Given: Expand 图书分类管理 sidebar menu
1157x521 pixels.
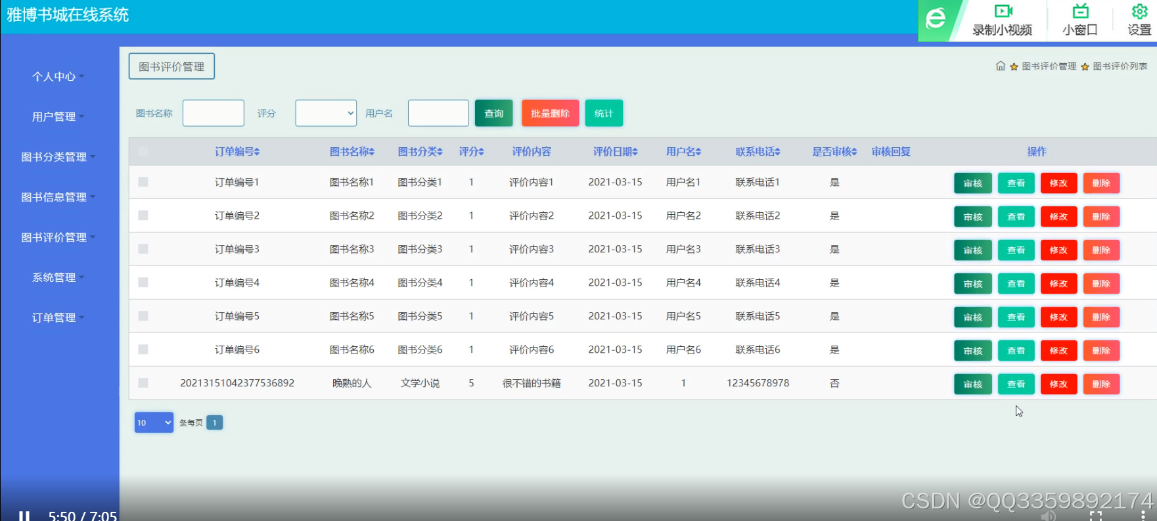Looking at the screenshot, I should tap(58, 157).
